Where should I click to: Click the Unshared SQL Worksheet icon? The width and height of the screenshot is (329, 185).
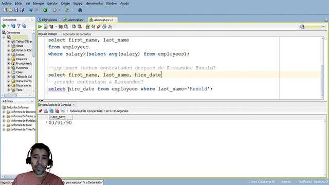[x=87, y=27]
